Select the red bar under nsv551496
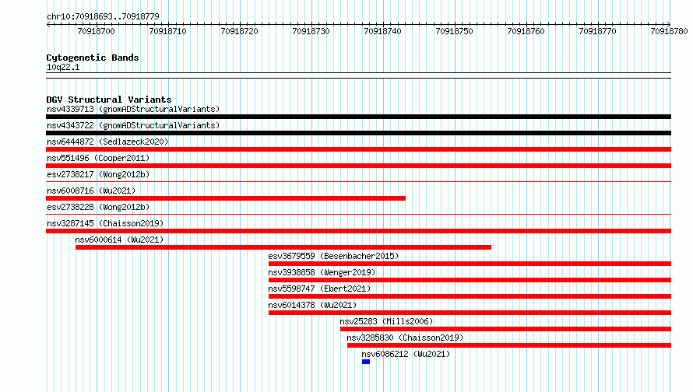Viewport: 693px width, 392px height. click(x=358, y=166)
